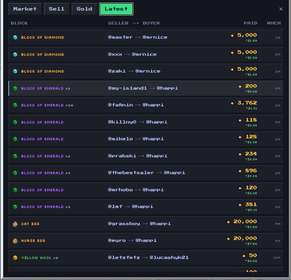Click the SELLER column header
291x280 pixels.
pyautogui.click(x=118, y=23)
